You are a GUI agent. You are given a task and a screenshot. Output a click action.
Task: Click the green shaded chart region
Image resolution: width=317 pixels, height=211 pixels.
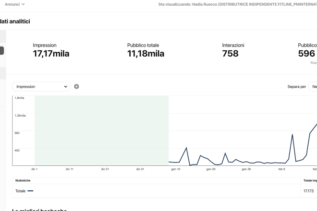point(101,130)
